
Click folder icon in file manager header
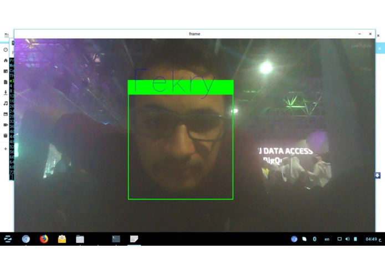click(7, 35)
